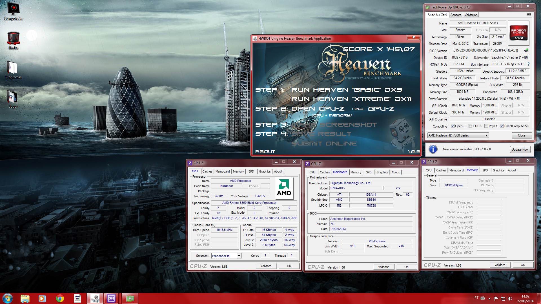Open the Processor #1 selection dropdown
The width and height of the screenshot is (541, 304).
[226, 256]
